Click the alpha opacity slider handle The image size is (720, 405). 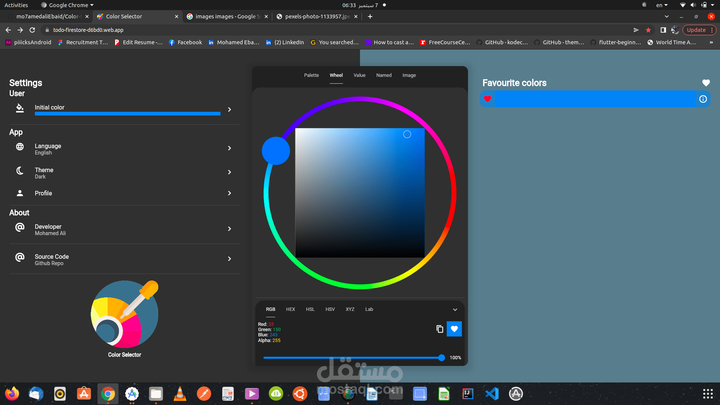coord(442,358)
